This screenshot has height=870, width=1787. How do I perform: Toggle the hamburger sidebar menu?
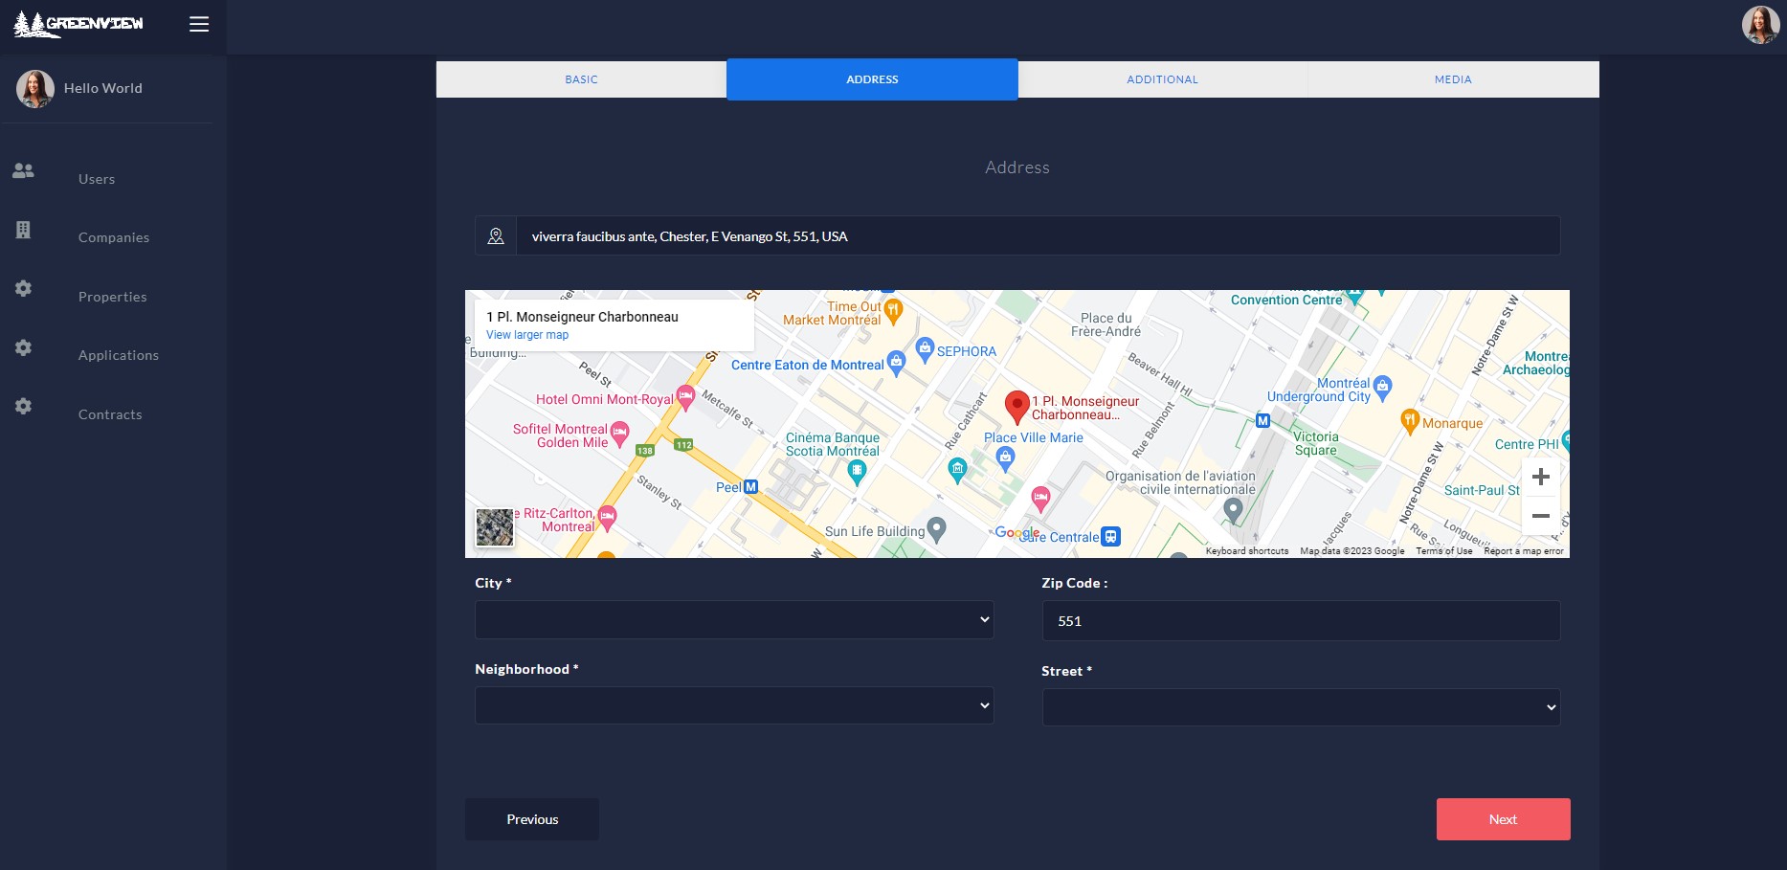(x=199, y=25)
